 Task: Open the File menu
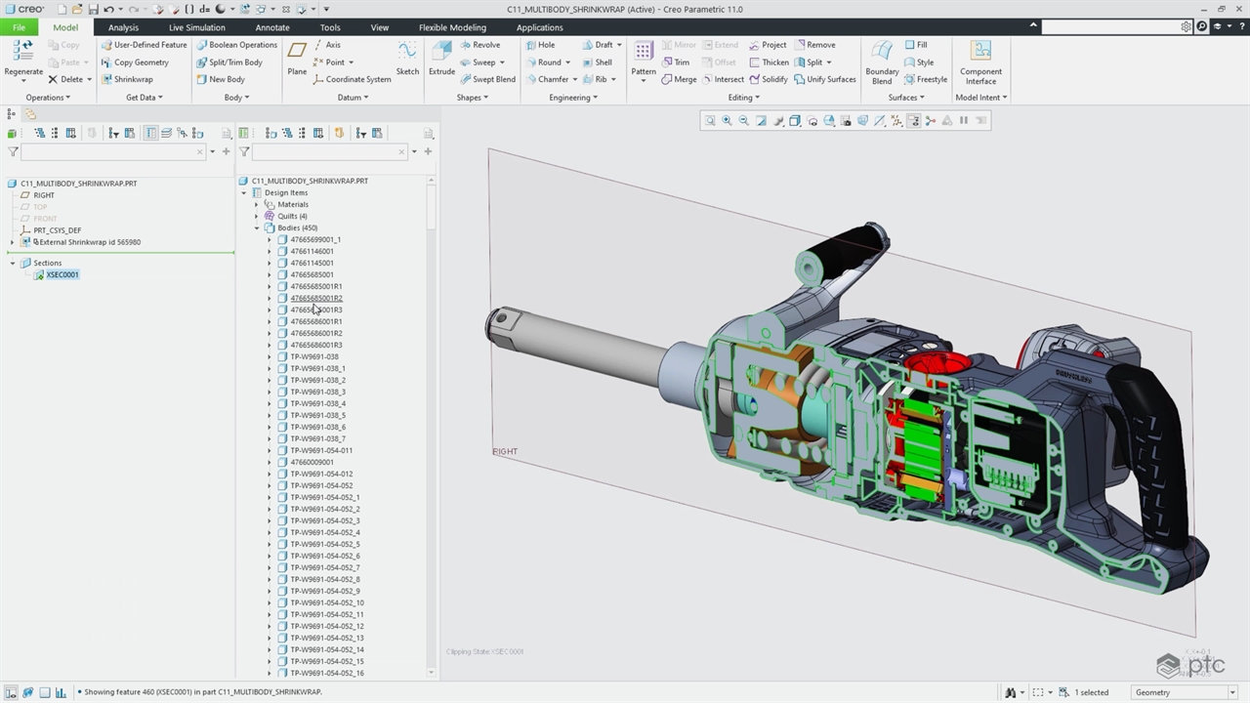pyautogui.click(x=19, y=27)
